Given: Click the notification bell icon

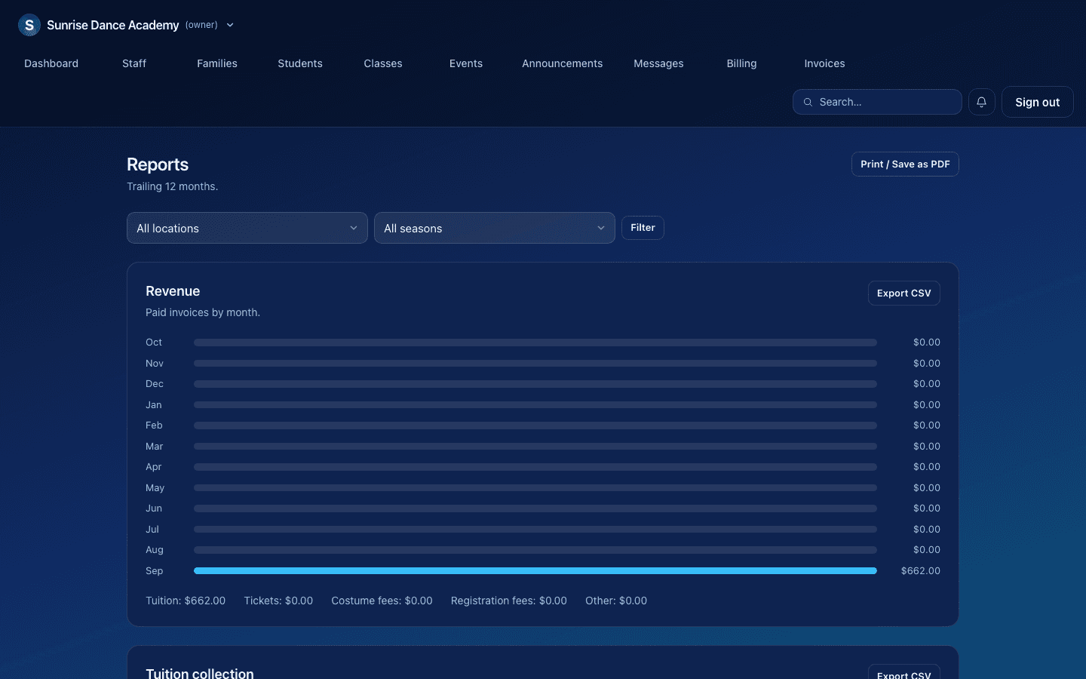Looking at the screenshot, I should (x=981, y=102).
